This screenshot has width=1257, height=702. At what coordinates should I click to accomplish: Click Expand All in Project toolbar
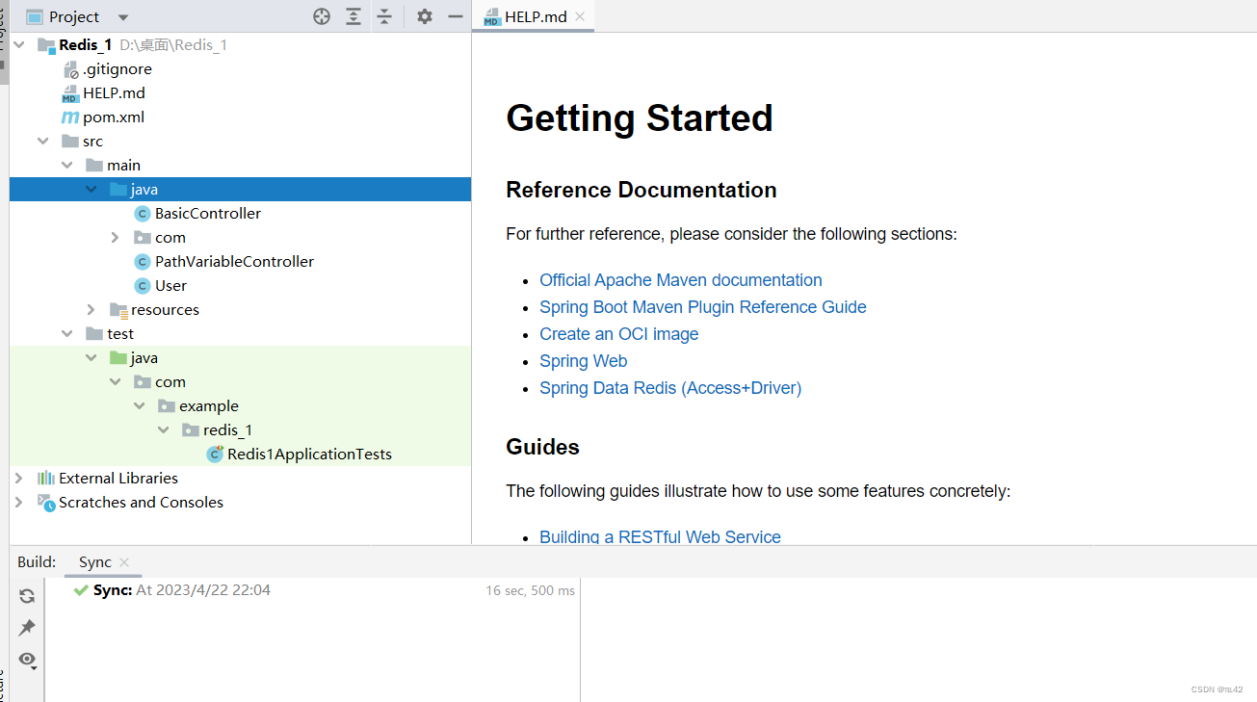(353, 16)
